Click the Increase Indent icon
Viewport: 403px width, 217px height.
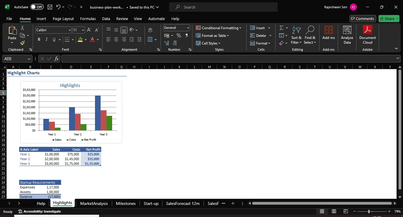[139, 40]
